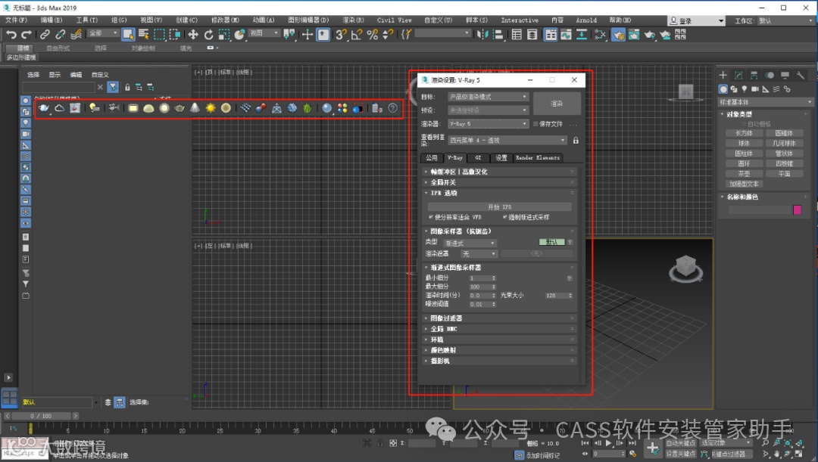Open the Rendered Frame Window icon

point(633,34)
